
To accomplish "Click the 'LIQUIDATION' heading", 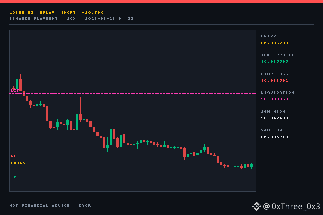I will 278,93.
